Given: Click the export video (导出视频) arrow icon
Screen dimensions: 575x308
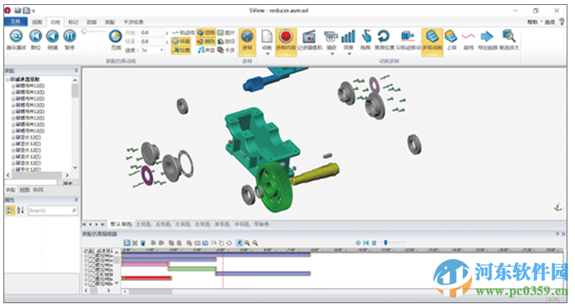Looking at the screenshot, I should point(487,37).
